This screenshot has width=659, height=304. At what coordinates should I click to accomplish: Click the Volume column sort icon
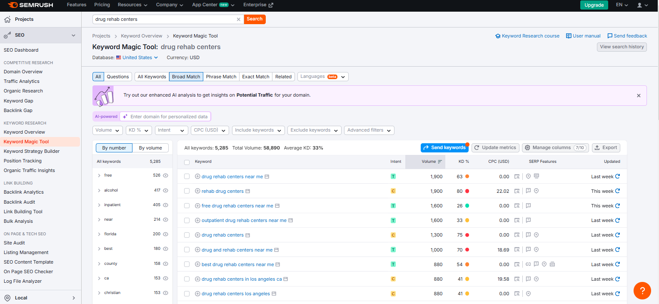click(x=440, y=162)
